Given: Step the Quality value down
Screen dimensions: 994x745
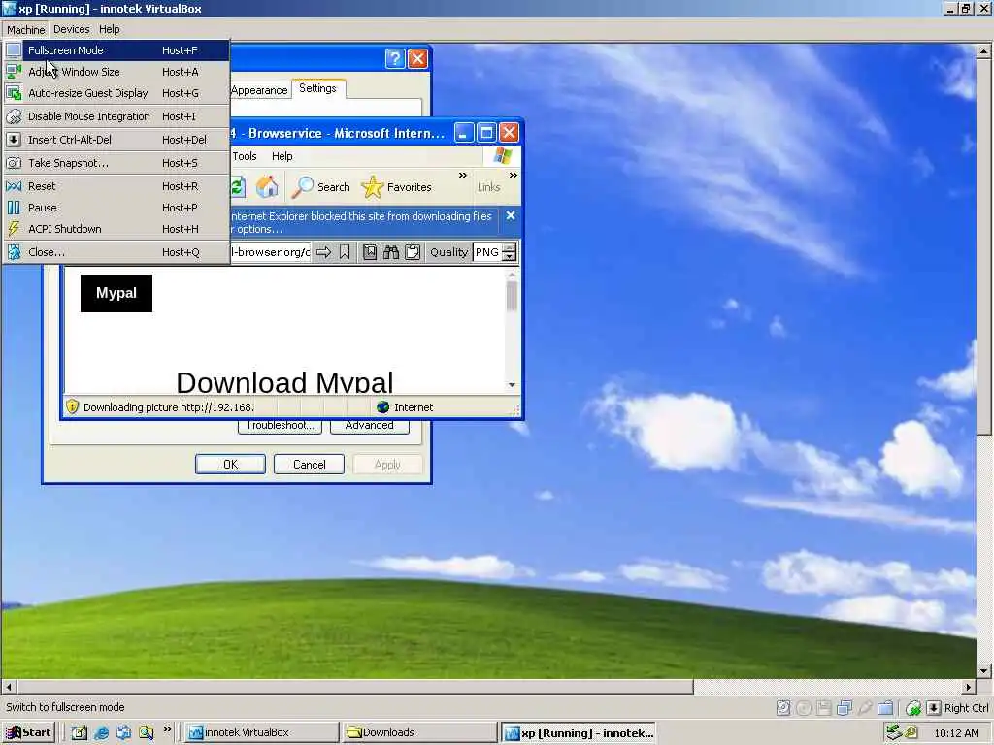Looking at the screenshot, I should tap(509, 257).
